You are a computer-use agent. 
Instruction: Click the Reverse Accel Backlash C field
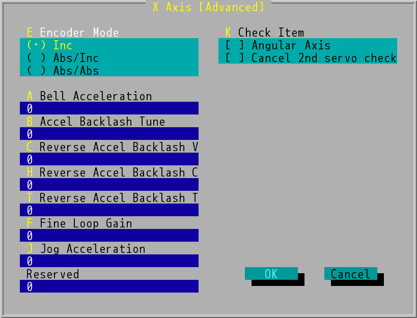[x=109, y=185]
